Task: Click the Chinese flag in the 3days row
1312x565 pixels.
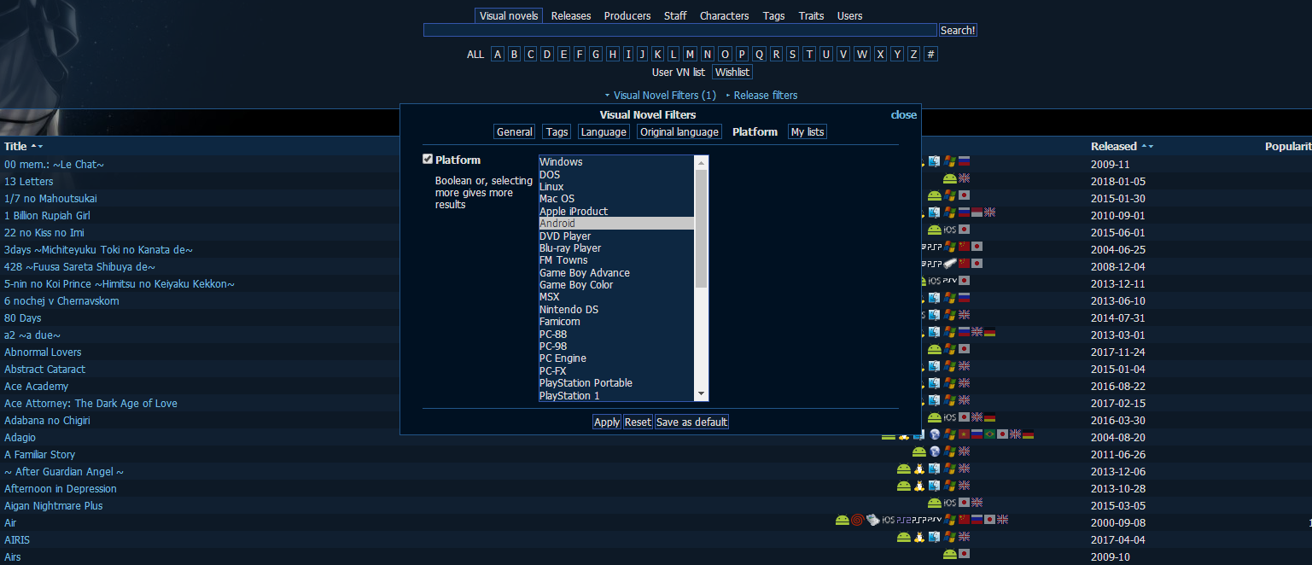Action: tap(964, 247)
